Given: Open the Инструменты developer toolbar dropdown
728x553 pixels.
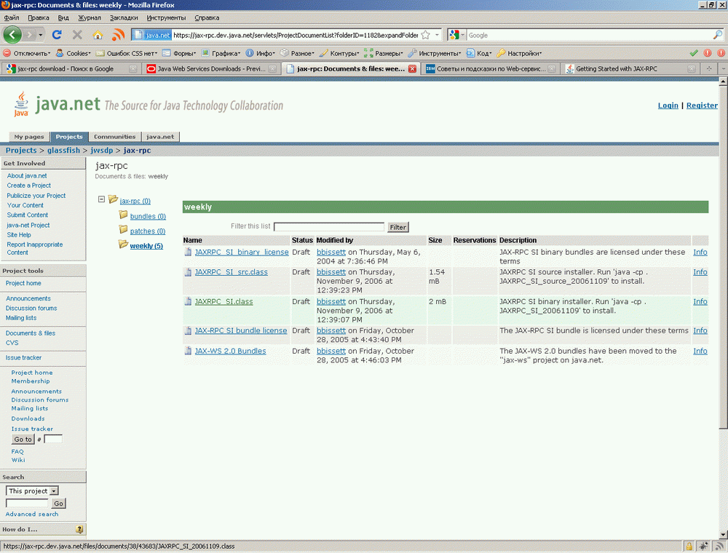Looking at the screenshot, I should tap(434, 53).
